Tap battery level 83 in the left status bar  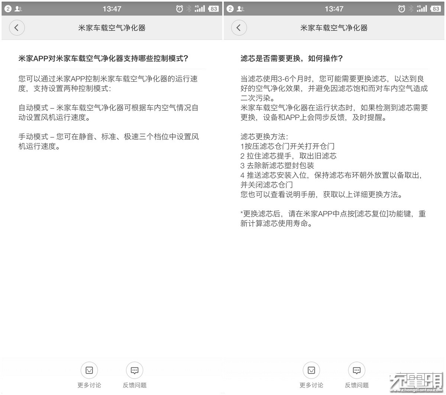pyautogui.click(x=214, y=9)
